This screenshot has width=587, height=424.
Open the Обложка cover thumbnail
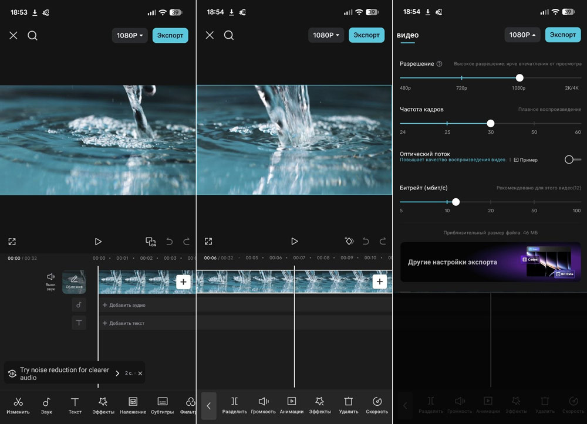coord(74,282)
